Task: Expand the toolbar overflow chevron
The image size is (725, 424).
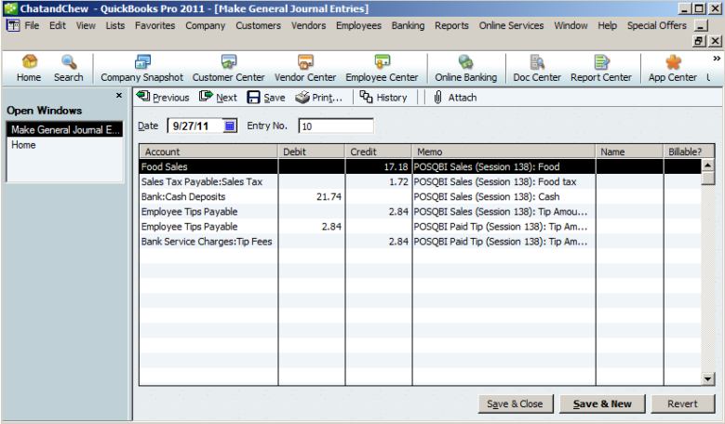Action: pyautogui.click(x=717, y=59)
